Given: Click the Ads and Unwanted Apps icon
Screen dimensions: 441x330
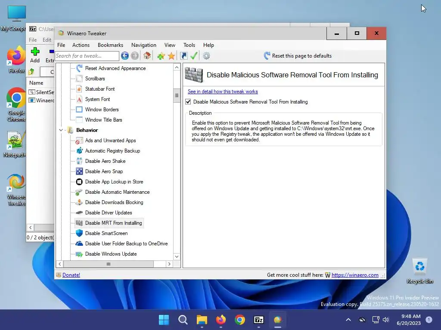Looking at the screenshot, I should coord(79,141).
